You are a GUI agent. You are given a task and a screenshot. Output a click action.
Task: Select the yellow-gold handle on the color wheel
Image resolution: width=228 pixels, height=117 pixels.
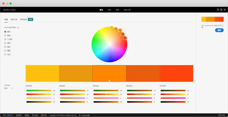pyautogui.click(x=111, y=28)
